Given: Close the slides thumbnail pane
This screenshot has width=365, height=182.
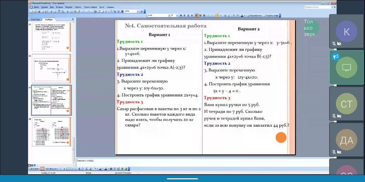Looking at the screenshot, I should (x=73, y=19).
